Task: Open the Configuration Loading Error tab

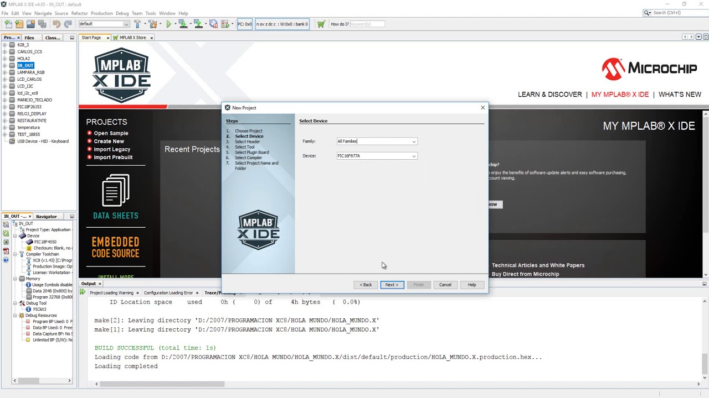Action: pos(168,292)
